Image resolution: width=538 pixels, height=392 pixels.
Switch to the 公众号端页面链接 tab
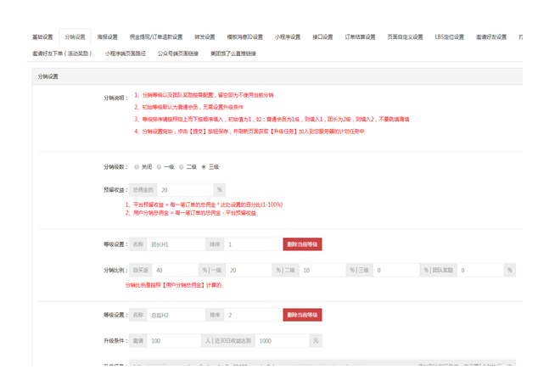click(x=178, y=53)
